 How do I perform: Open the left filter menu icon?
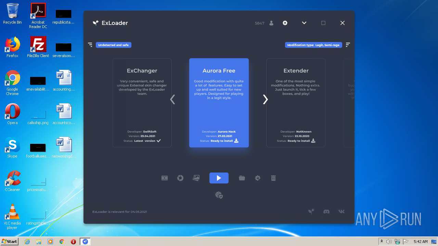(90, 45)
